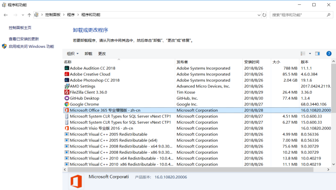
Task: Open 启用或关闭 Windows 功能 link
Action: (31, 46)
